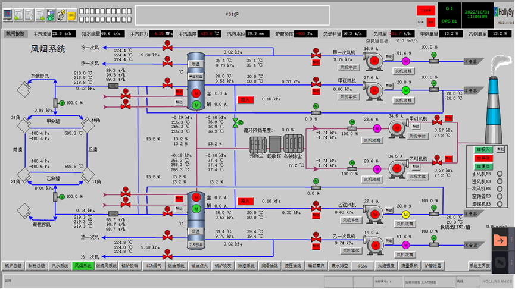Toggle the 磨煤机RB indicator
The image size is (515, 289).
tap(499, 203)
